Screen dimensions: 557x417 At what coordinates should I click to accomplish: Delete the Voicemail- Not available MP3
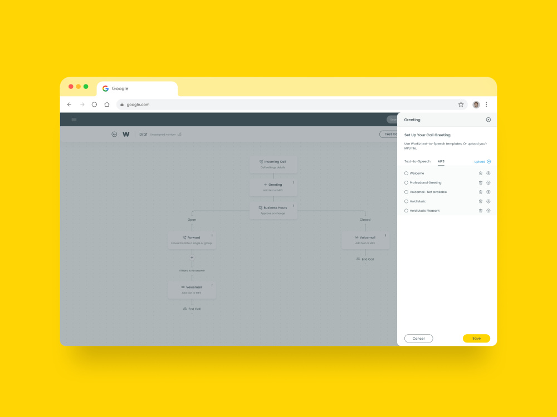(480, 192)
